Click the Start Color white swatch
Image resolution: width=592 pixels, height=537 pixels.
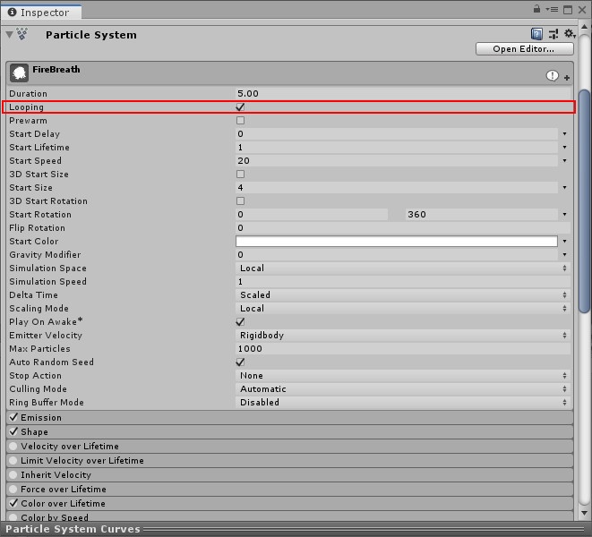tap(397, 241)
